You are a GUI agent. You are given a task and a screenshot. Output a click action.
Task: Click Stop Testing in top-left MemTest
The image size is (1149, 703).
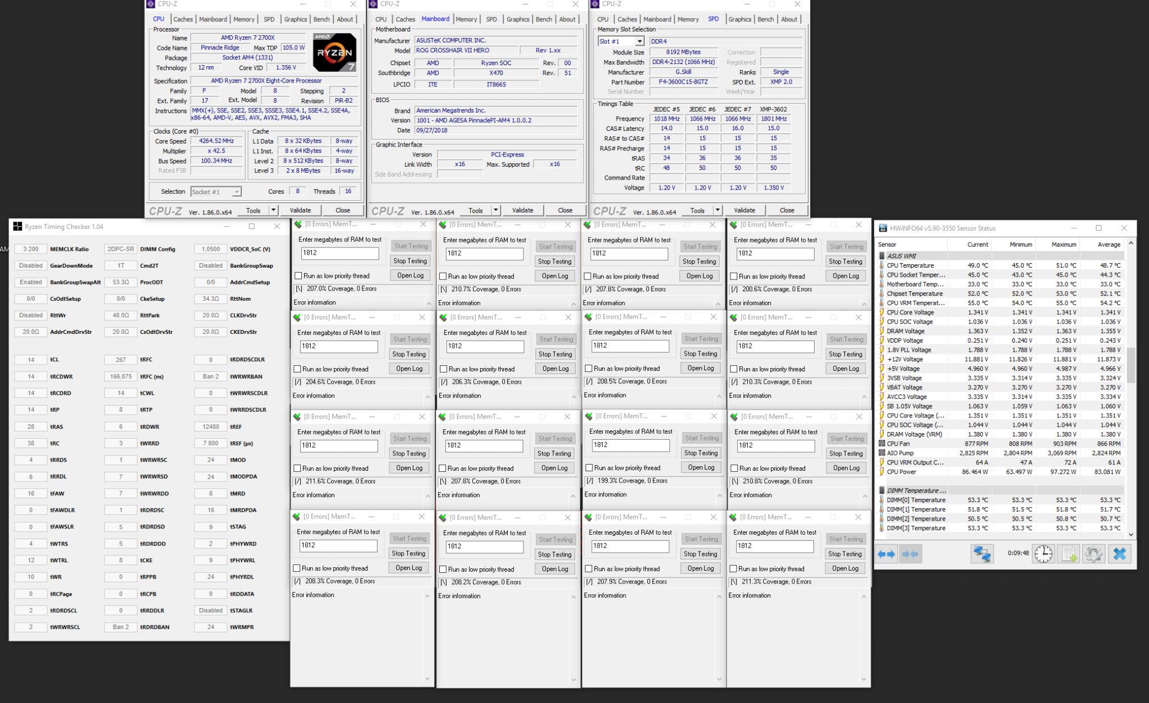point(410,261)
